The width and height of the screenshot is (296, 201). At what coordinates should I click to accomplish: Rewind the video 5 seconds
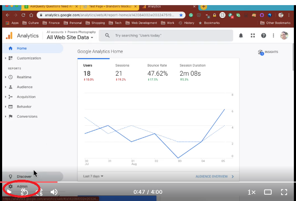click(24, 192)
